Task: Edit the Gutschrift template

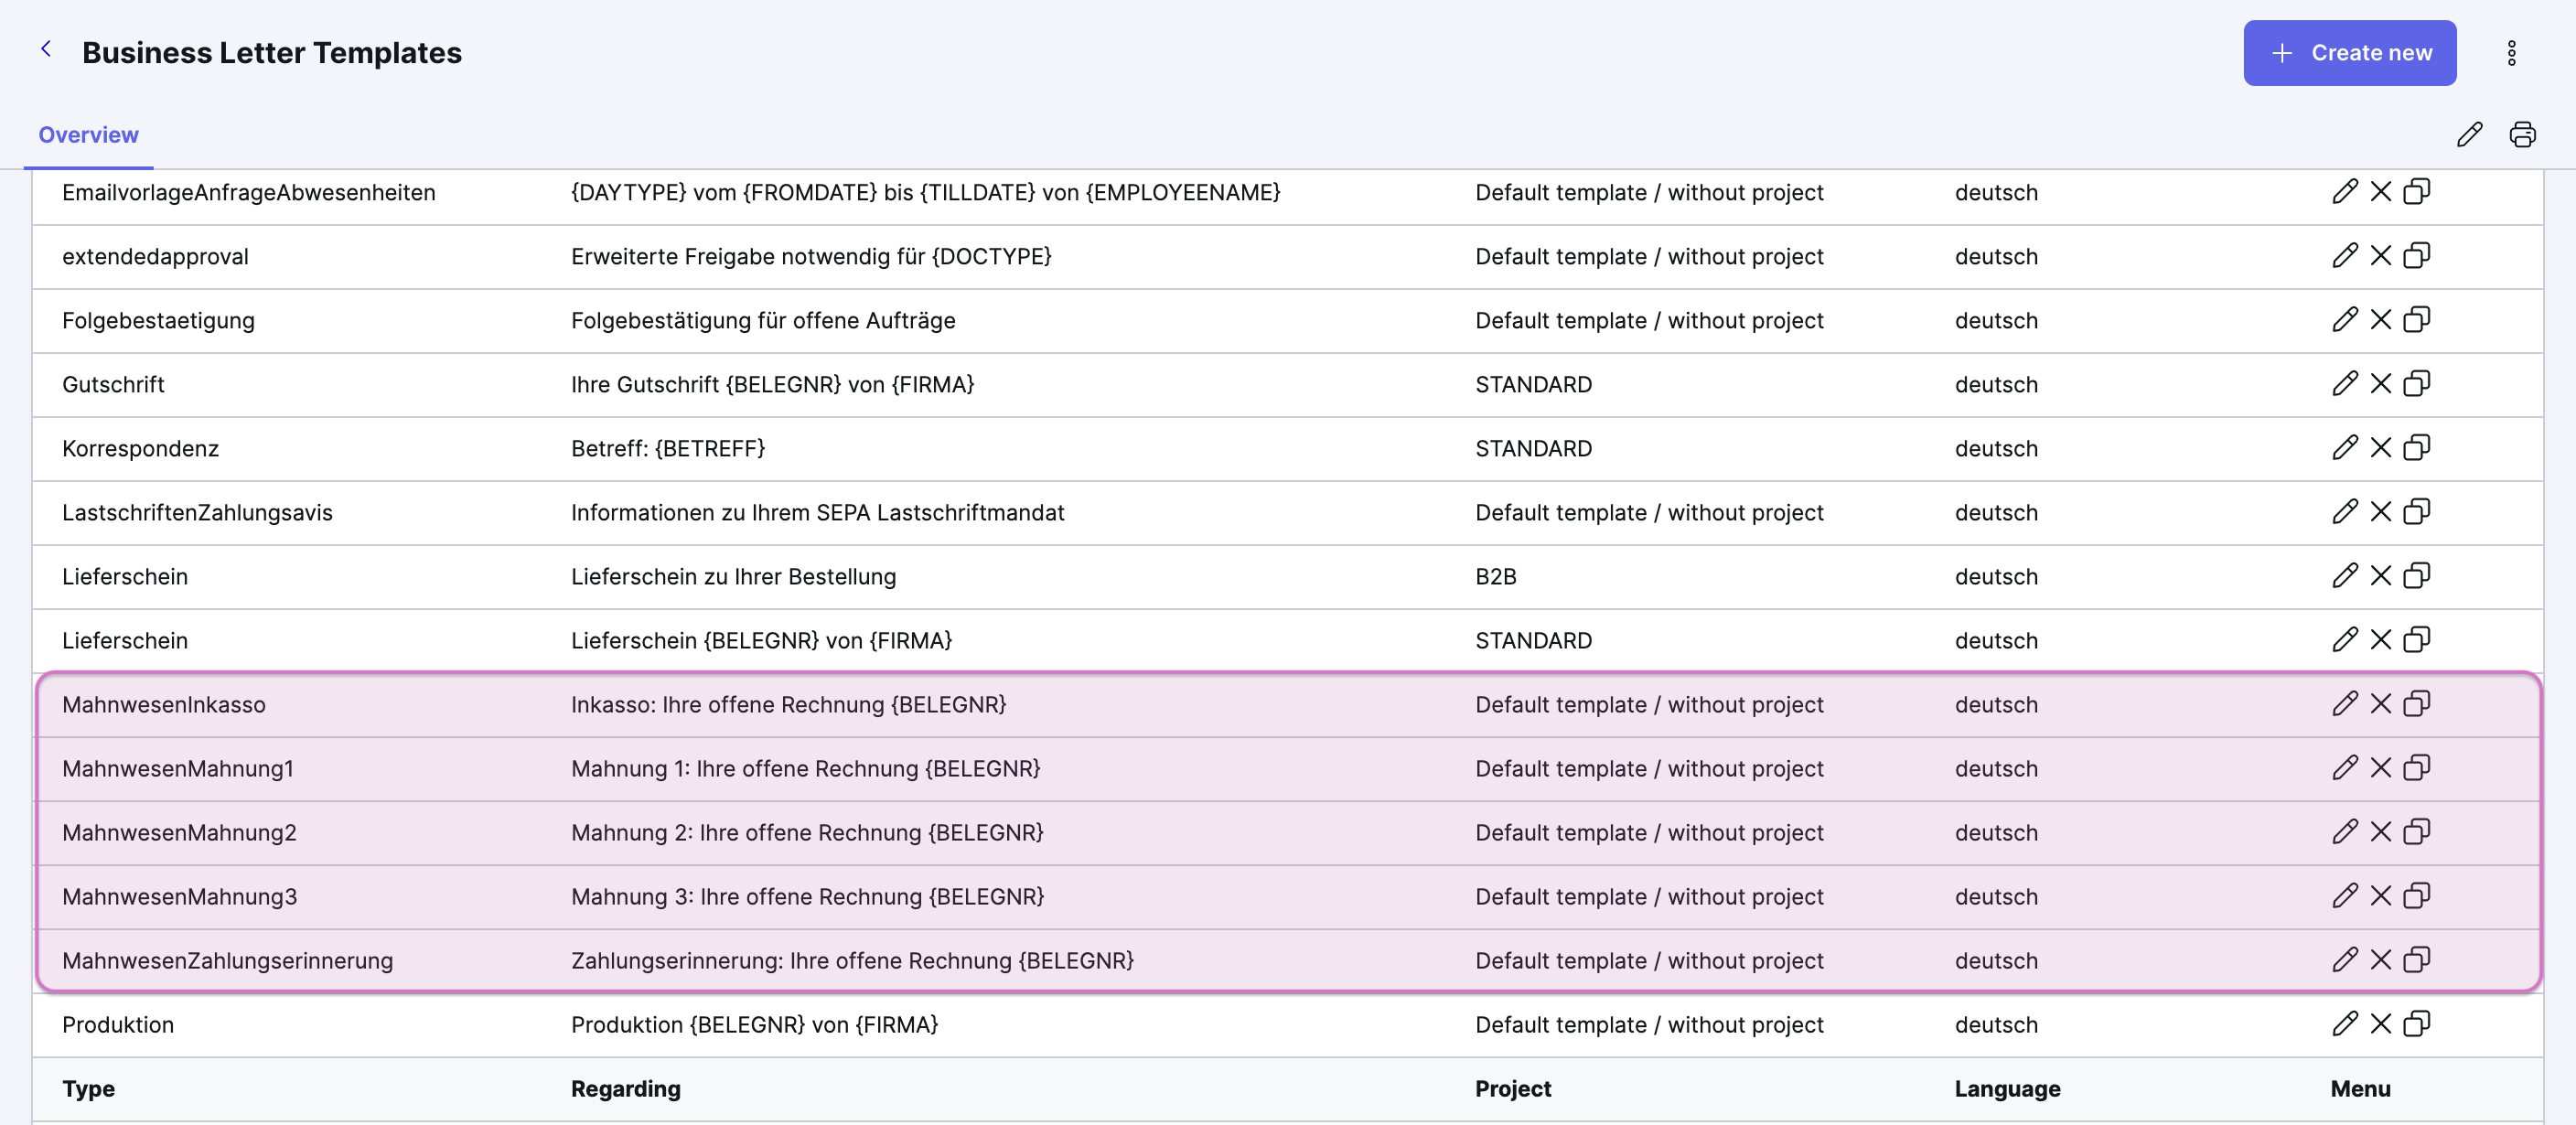Action: pyautogui.click(x=2345, y=384)
